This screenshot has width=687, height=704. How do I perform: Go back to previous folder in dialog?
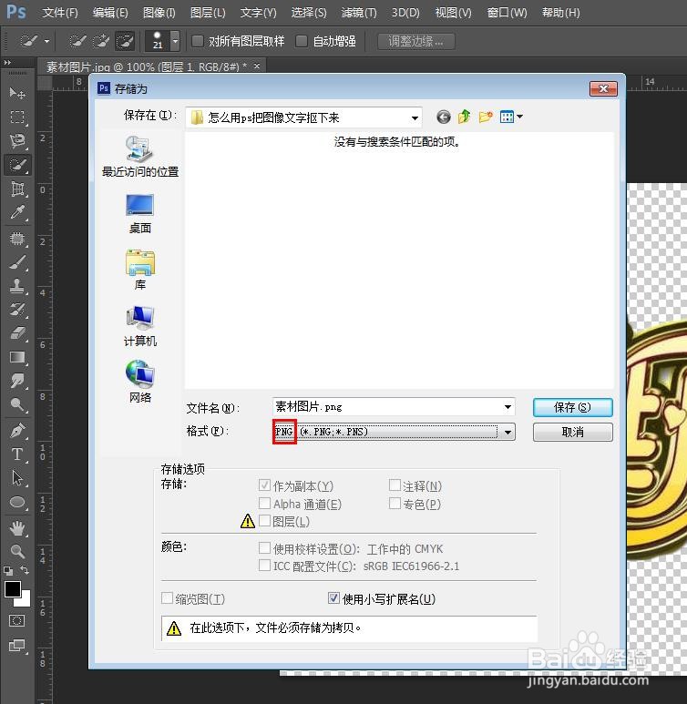tap(444, 117)
